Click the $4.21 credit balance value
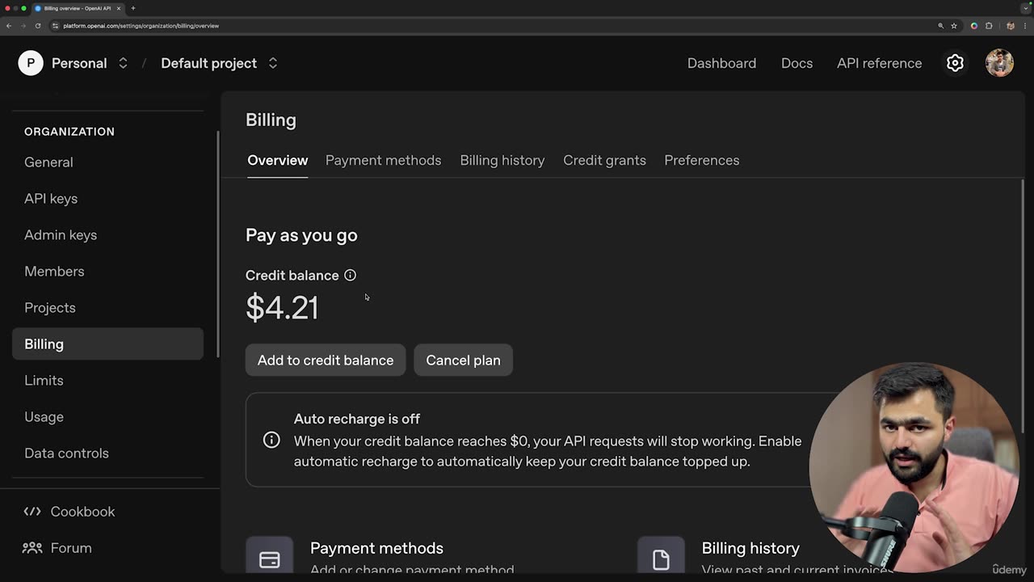This screenshot has width=1034, height=582. [282, 308]
